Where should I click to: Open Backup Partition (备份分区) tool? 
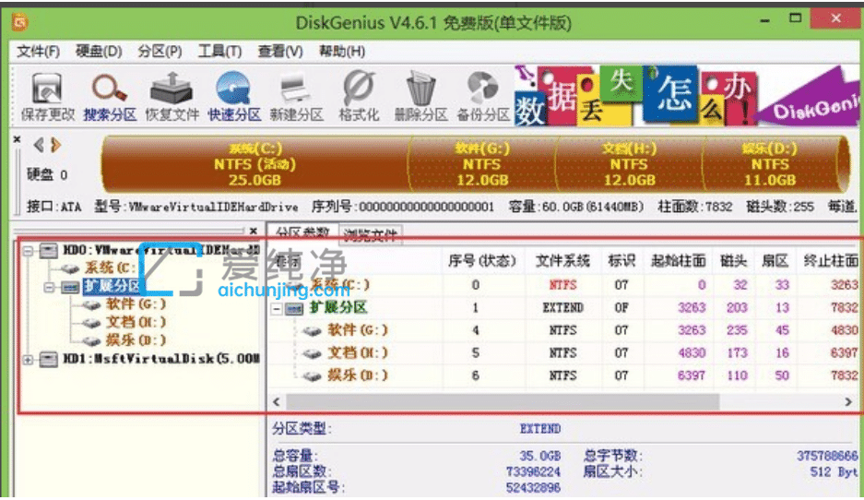pos(482,97)
